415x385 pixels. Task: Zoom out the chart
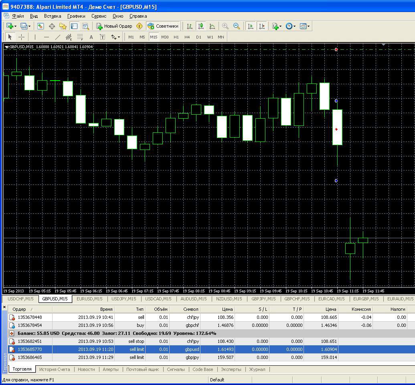coord(236,26)
